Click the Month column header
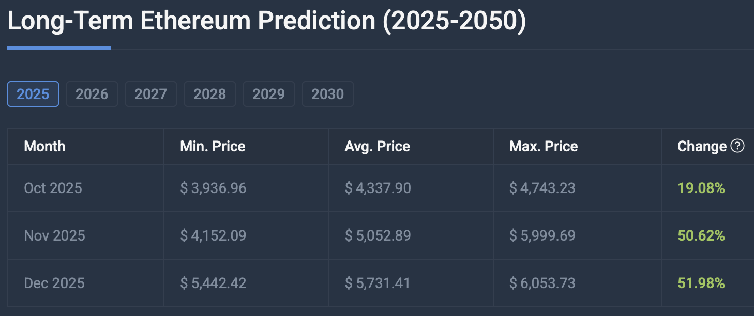This screenshot has height=316, width=754. coord(44,146)
